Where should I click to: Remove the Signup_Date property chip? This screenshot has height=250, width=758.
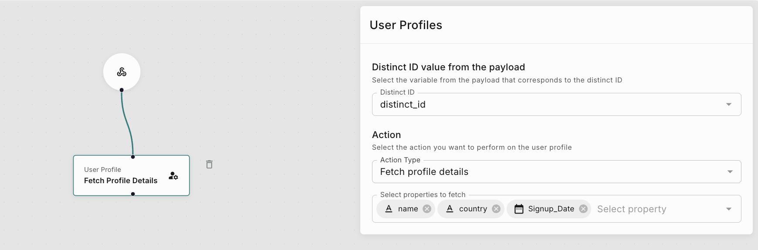click(x=583, y=209)
